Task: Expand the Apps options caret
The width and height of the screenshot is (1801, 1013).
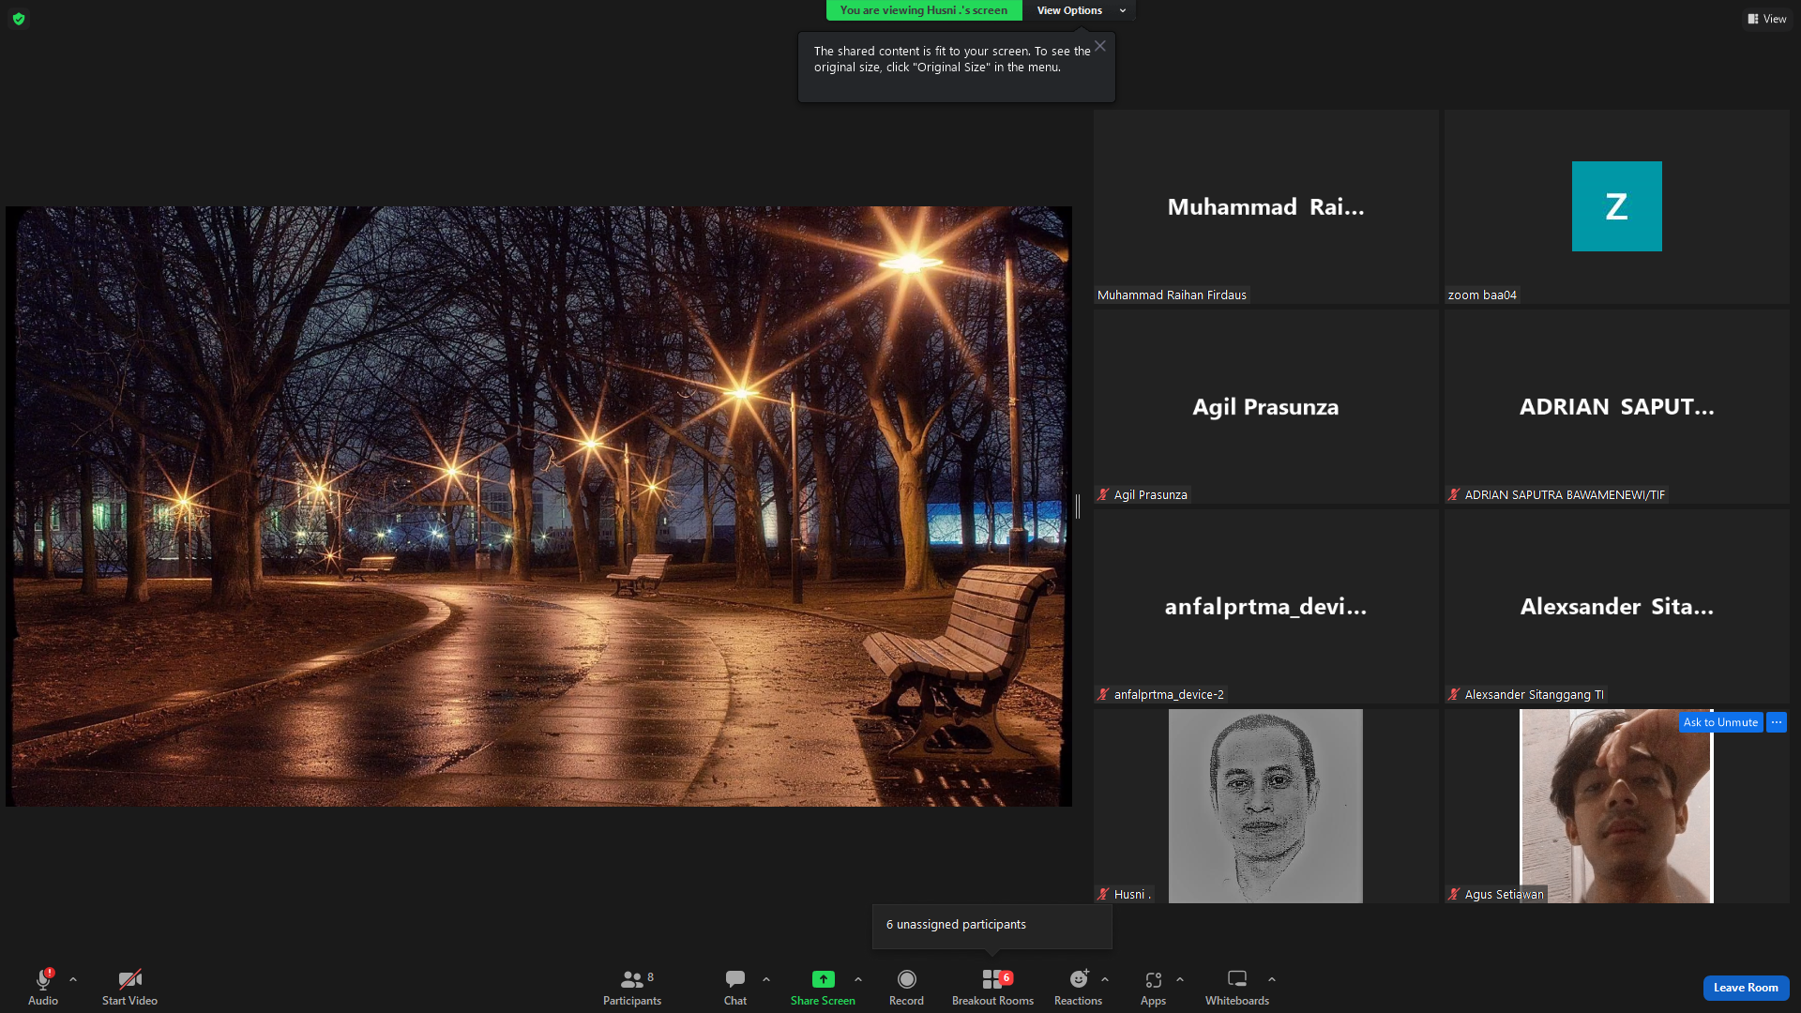Action: click(1180, 979)
